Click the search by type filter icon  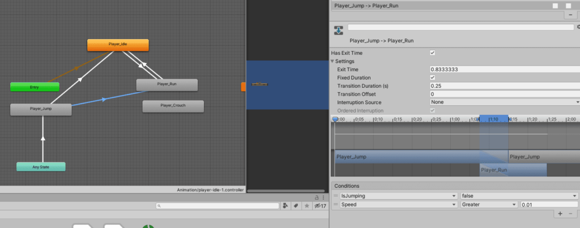[285, 206]
